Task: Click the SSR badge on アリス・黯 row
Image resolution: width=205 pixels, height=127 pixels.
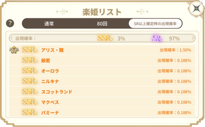Action: tap(30, 50)
